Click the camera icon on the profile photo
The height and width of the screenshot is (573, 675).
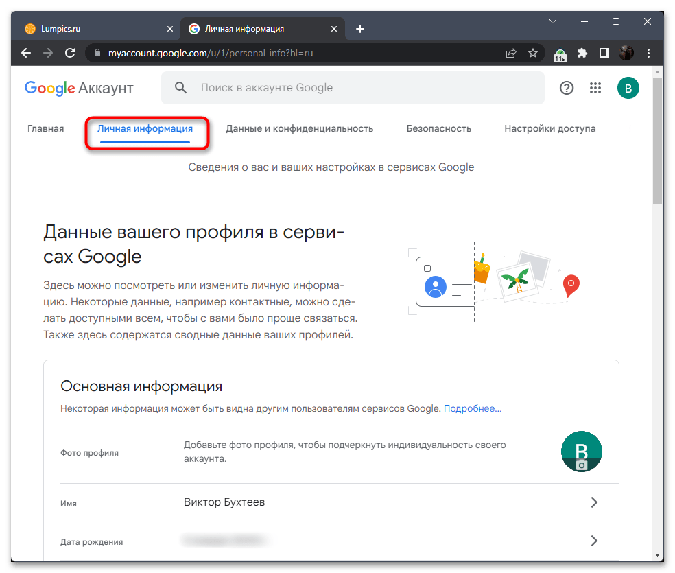(582, 466)
